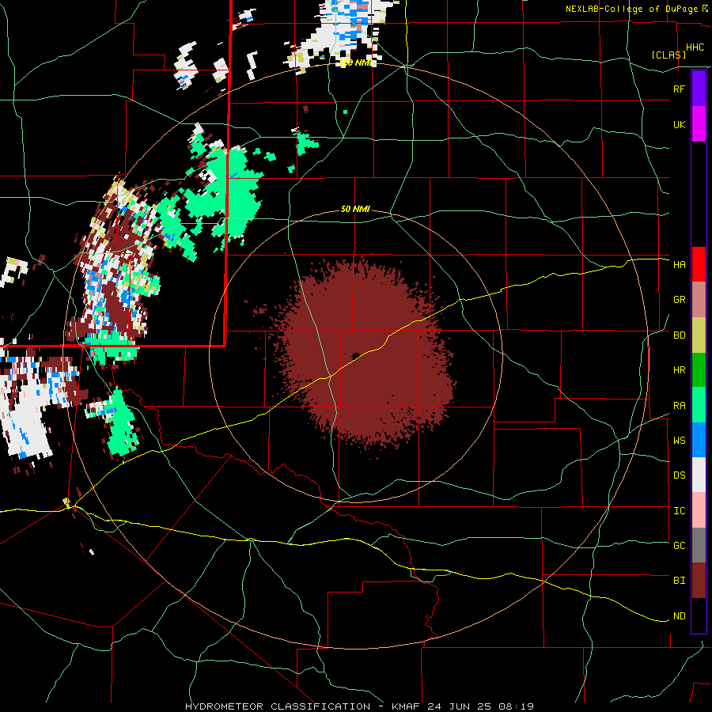Select the pink-brown GR legend swatch

(x=699, y=300)
